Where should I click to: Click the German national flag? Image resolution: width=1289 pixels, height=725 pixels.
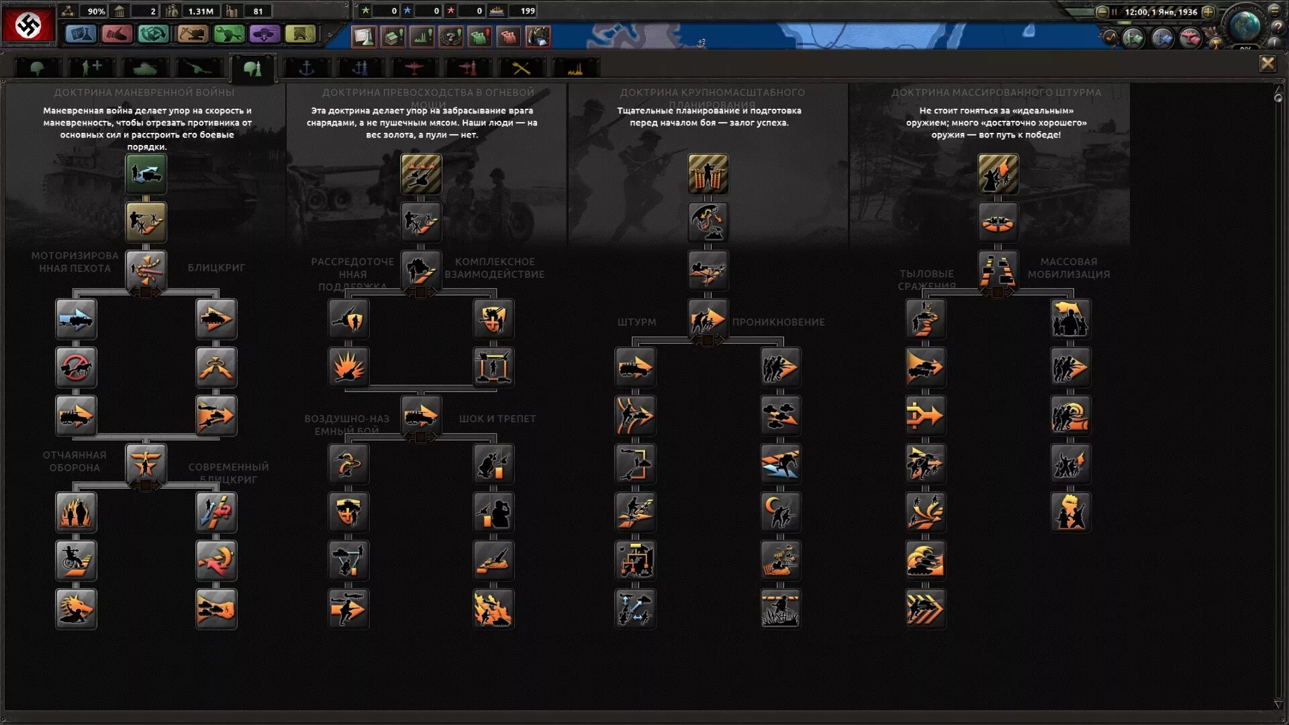(28, 25)
